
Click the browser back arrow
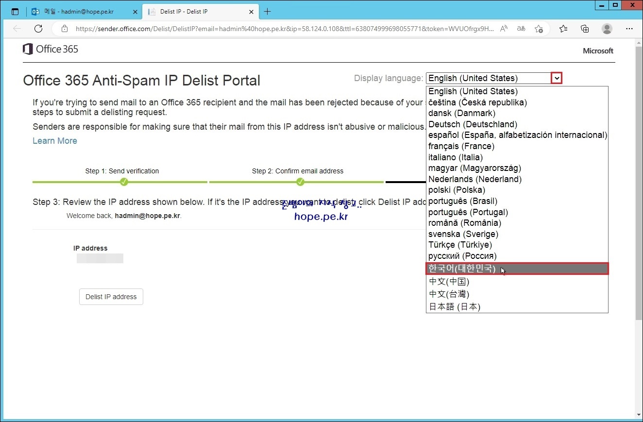pos(17,29)
